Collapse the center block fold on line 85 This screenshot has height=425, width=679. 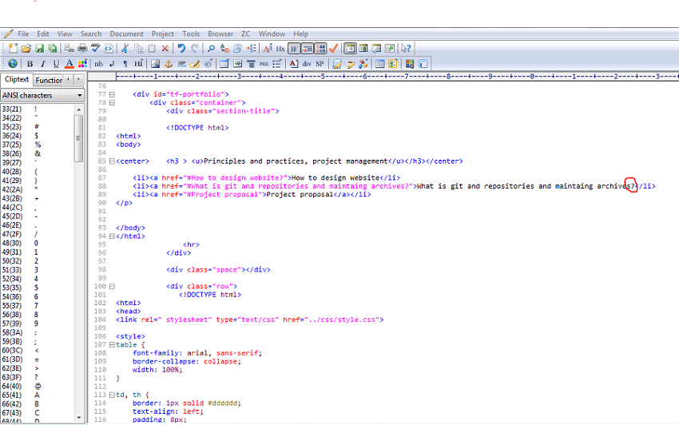click(x=112, y=161)
